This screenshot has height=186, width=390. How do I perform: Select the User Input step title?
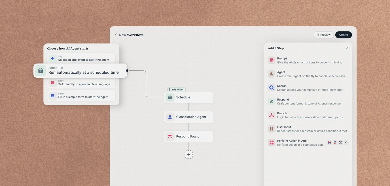[x=284, y=127]
